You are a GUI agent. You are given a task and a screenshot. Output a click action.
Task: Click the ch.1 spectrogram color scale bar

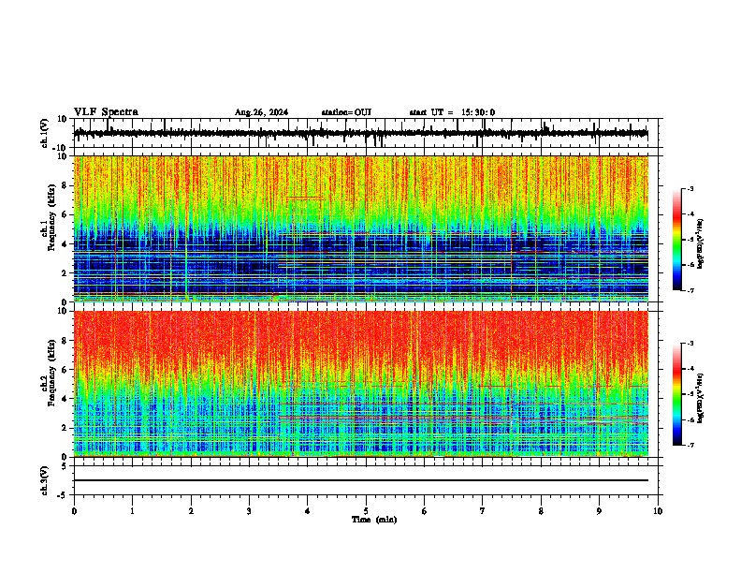tap(677, 240)
